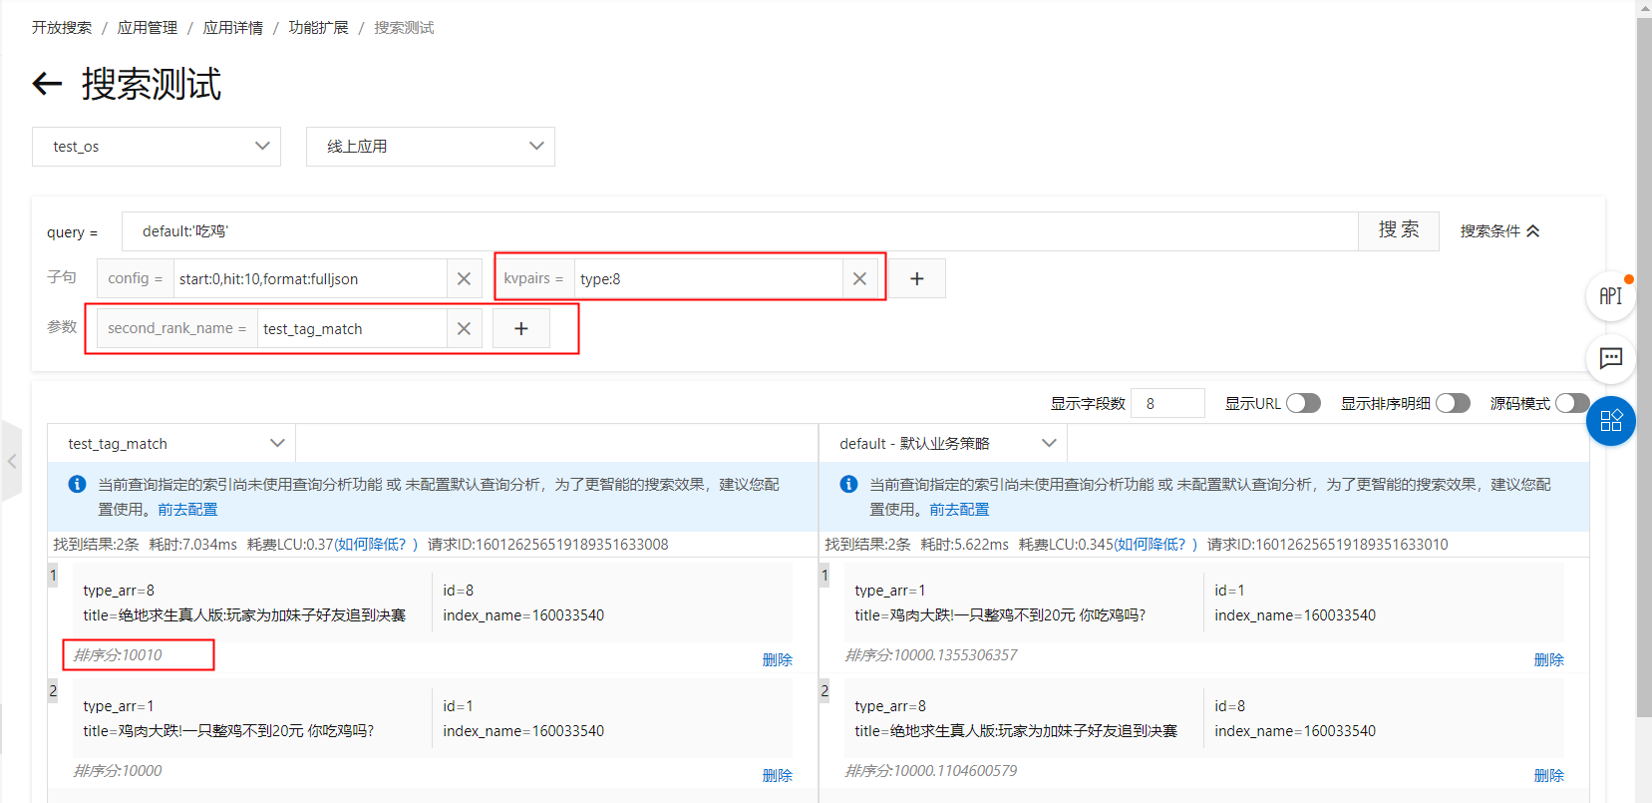Click the back arrow beside 搜索测试

click(47, 84)
